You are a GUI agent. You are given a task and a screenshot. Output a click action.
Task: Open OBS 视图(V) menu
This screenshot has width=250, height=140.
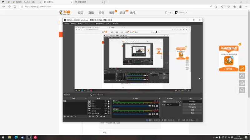coord(81,24)
